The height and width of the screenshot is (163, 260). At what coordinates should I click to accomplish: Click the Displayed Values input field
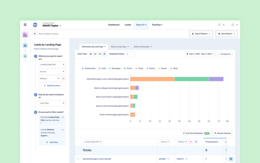tap(130, 54)
